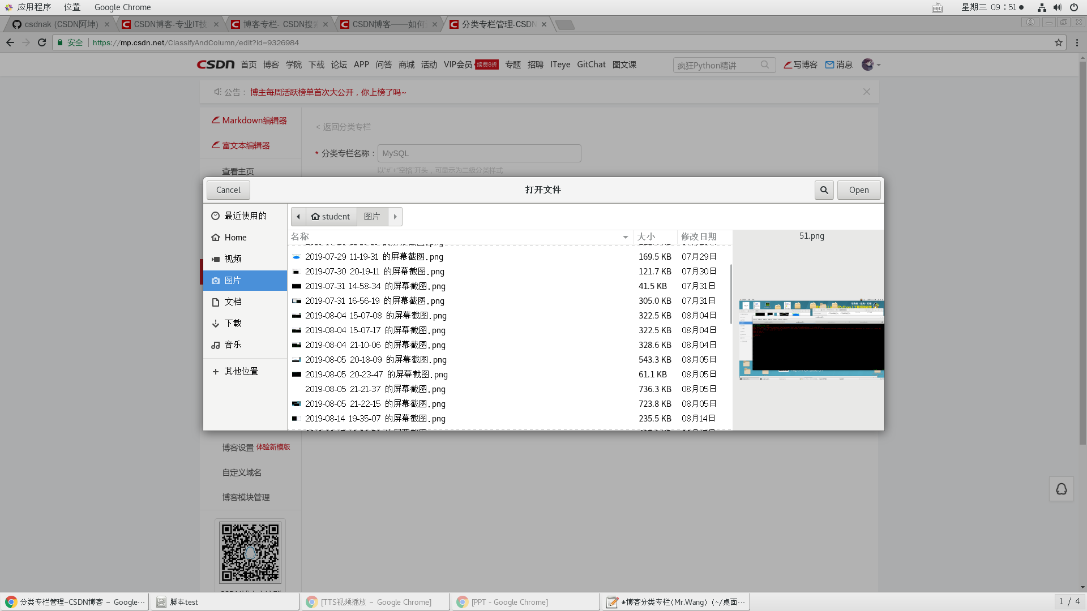
Task: Click 富文本编辑器 link in left sidebar
Action: point(241,145)
